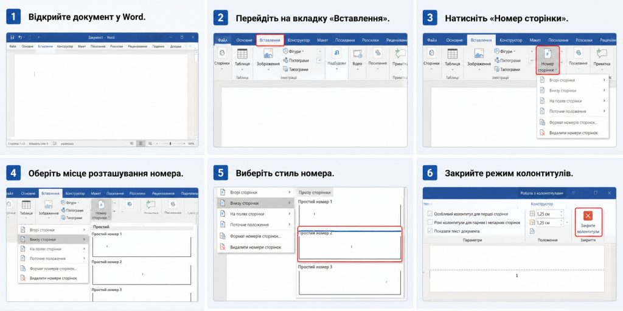The image size is (623, 311).
Task: Click the Закрити колонтитули label in step 6
Action: click(x=588, y=228)
